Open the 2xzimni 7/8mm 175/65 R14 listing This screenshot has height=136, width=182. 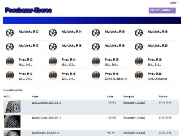click(x=46, y=118)
